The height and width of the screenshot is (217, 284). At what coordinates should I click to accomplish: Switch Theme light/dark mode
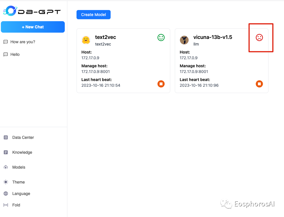point(18,182)
